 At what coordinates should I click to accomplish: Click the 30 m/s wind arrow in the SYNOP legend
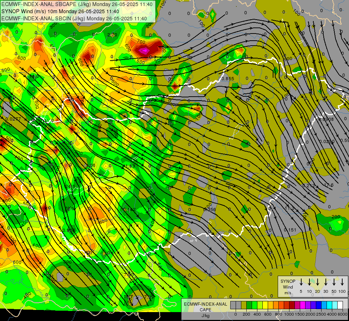(325, 282)
